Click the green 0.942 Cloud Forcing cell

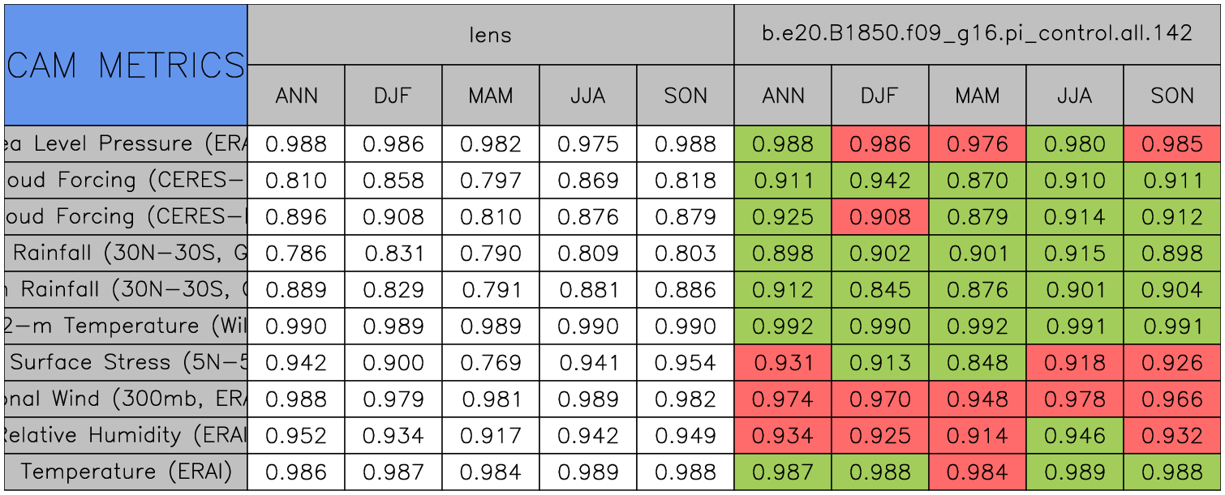point(879,181)
